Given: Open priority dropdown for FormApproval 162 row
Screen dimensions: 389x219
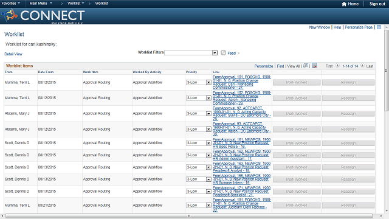Looking at the screenshot, I should click(x=199, y=155).
